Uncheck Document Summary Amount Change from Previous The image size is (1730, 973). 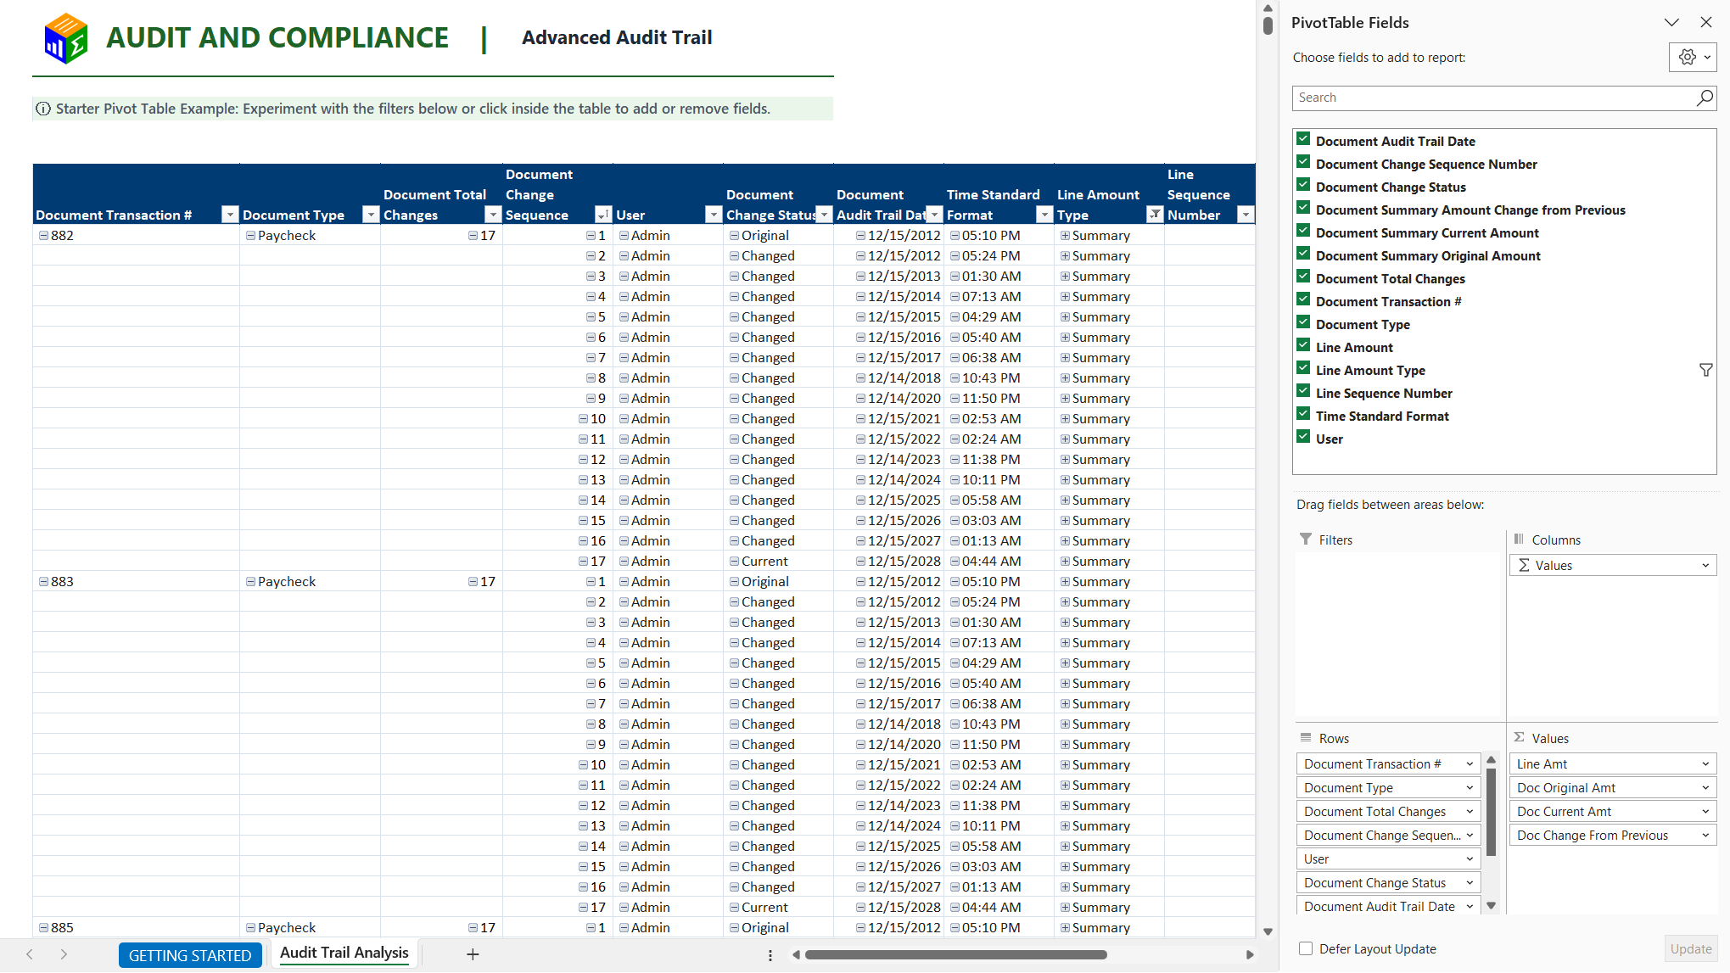click(x=1303, y=208)
